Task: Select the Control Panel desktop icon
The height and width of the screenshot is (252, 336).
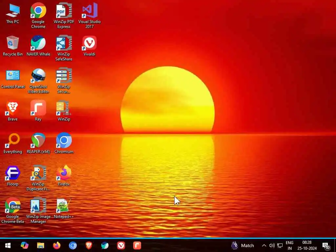Action: tap(13, 79)
